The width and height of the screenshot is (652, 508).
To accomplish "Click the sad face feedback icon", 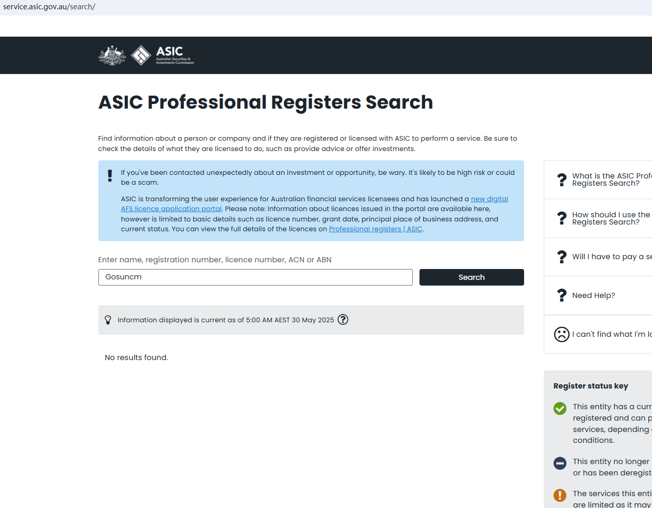I will [561, 334].
